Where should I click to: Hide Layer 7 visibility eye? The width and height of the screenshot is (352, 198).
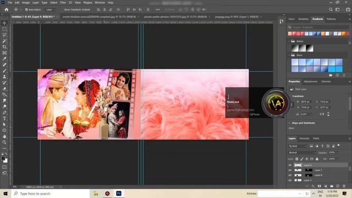point(290,170)
